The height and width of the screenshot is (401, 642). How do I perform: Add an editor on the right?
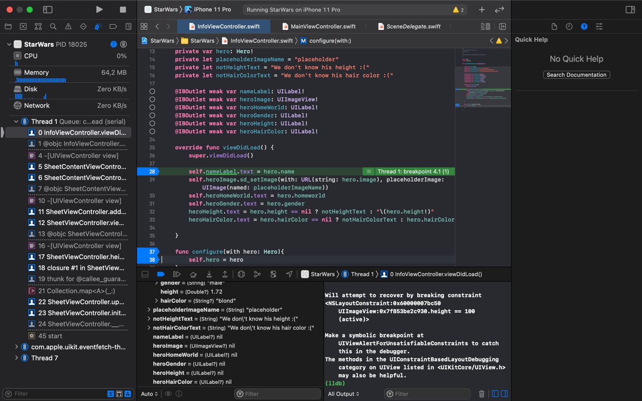point(503,27)
